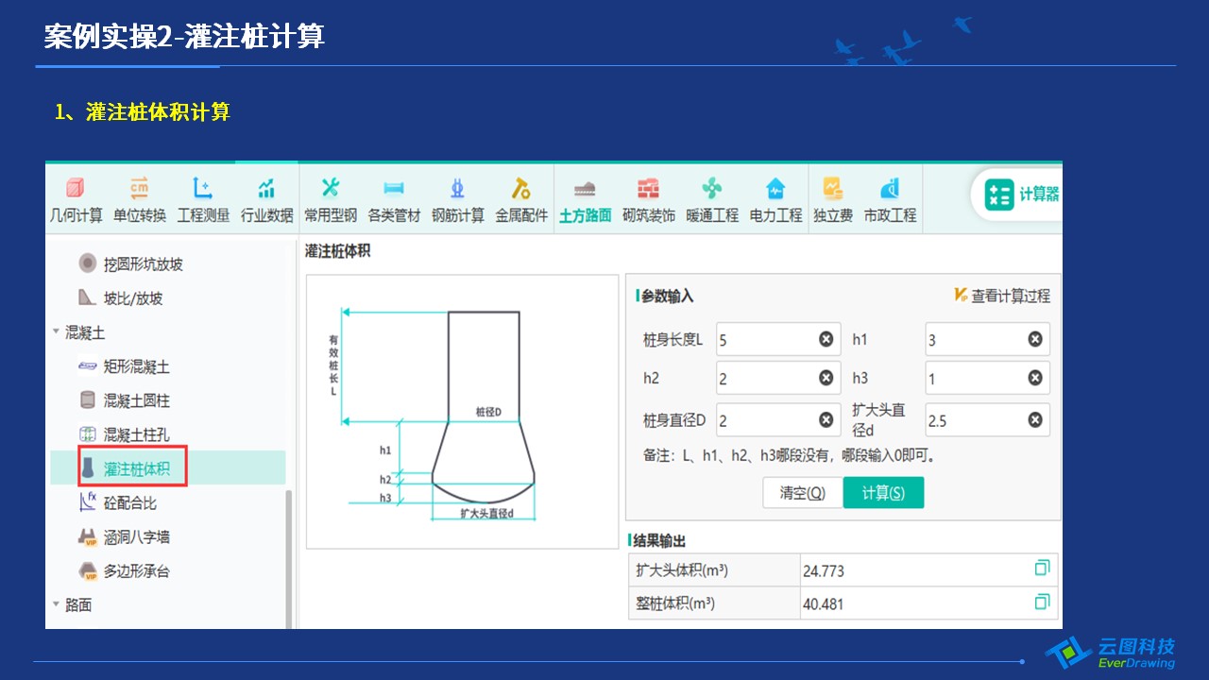The image size is (1209, 680).
Task: Clear the h1 field value
Action: coord(1035,340)
